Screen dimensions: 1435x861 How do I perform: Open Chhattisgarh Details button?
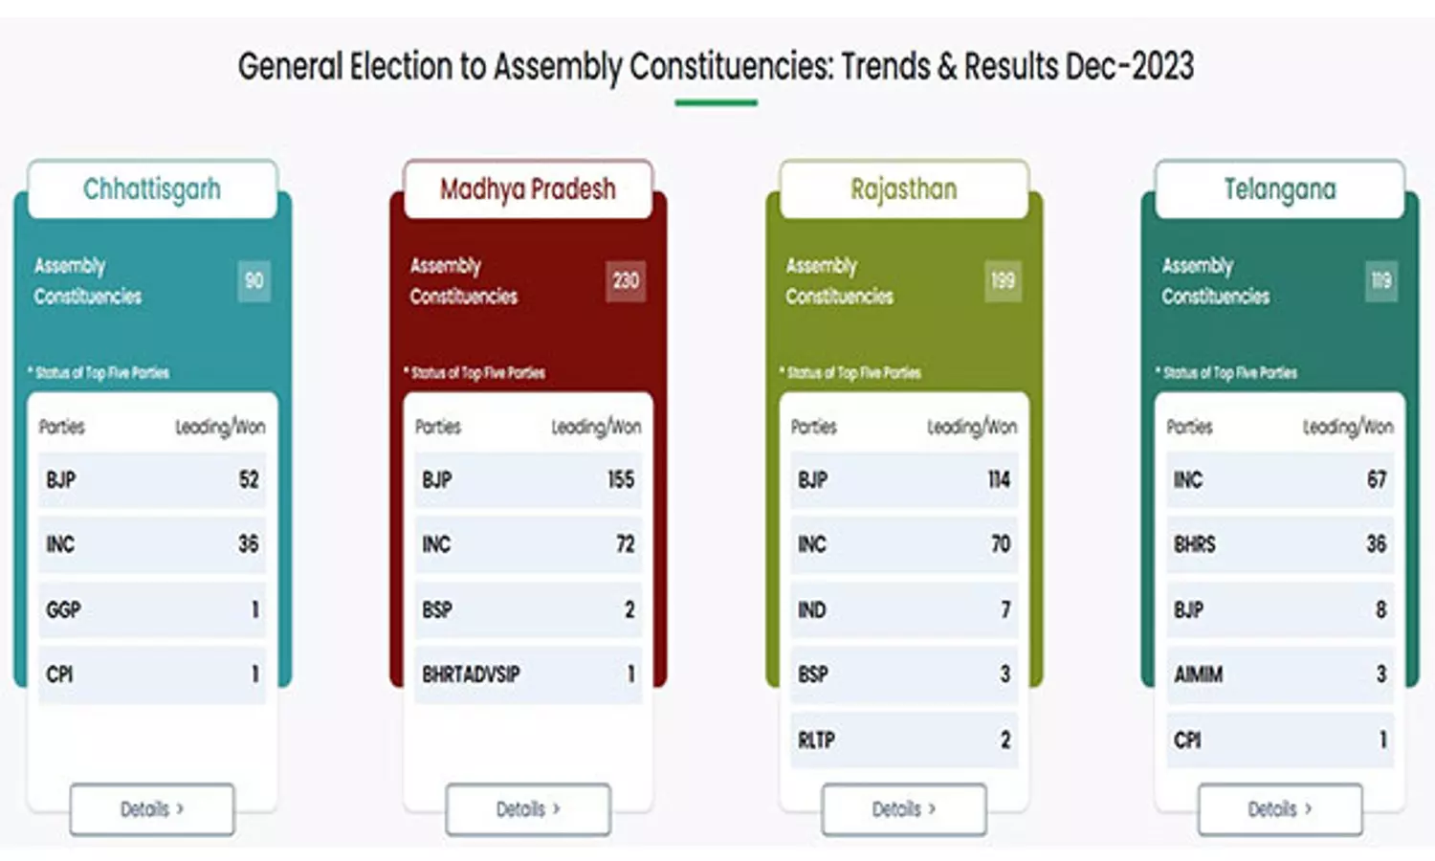point(152,809)
